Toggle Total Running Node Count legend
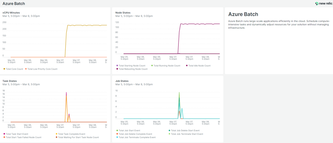The height and width of the screenshot is (143, 333). (x=166, y=66)
